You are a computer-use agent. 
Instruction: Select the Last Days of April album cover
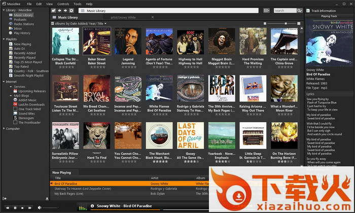[x=190, y=135]
